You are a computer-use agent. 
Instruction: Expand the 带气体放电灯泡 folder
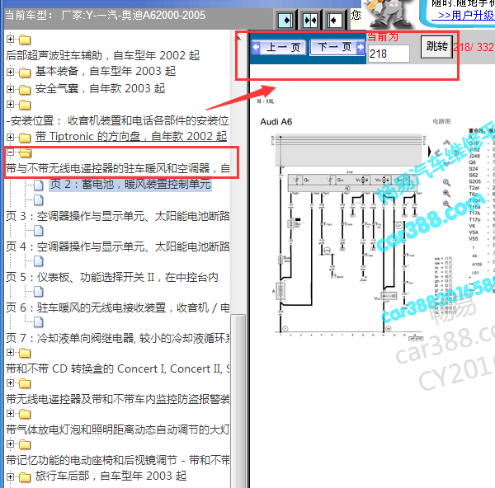[x=10, y=414]
